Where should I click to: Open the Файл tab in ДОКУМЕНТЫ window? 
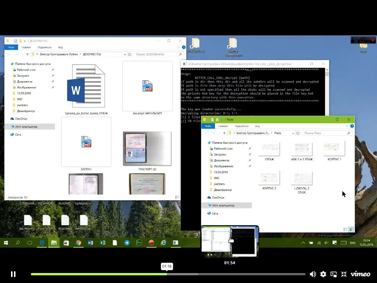tap(11, 47)
